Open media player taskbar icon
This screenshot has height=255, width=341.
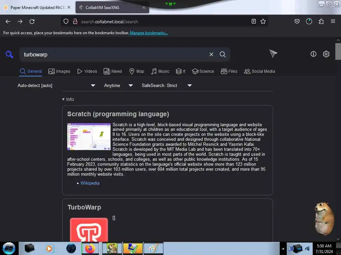(x=49, y=248)
